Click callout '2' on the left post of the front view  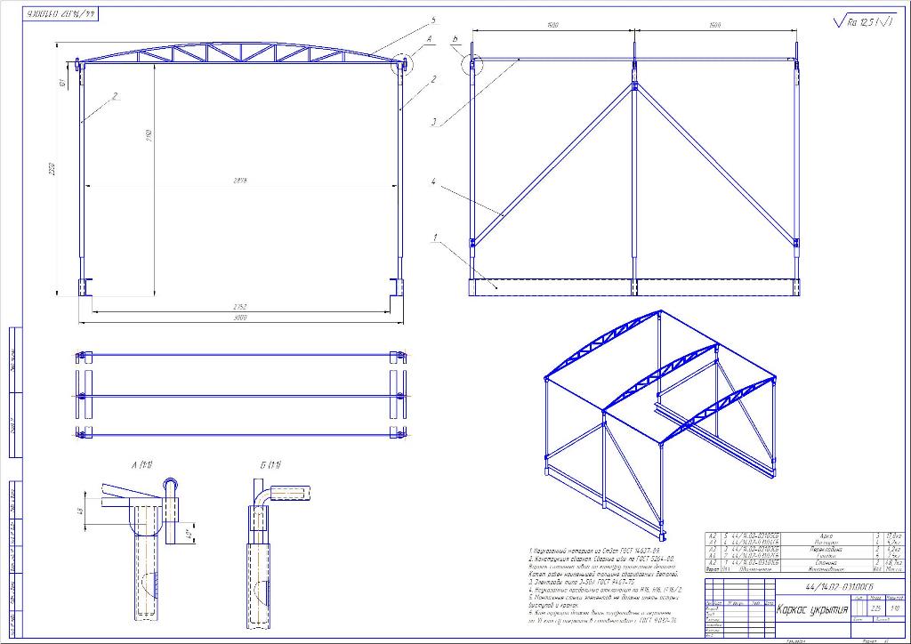click(x=115, y=96)
